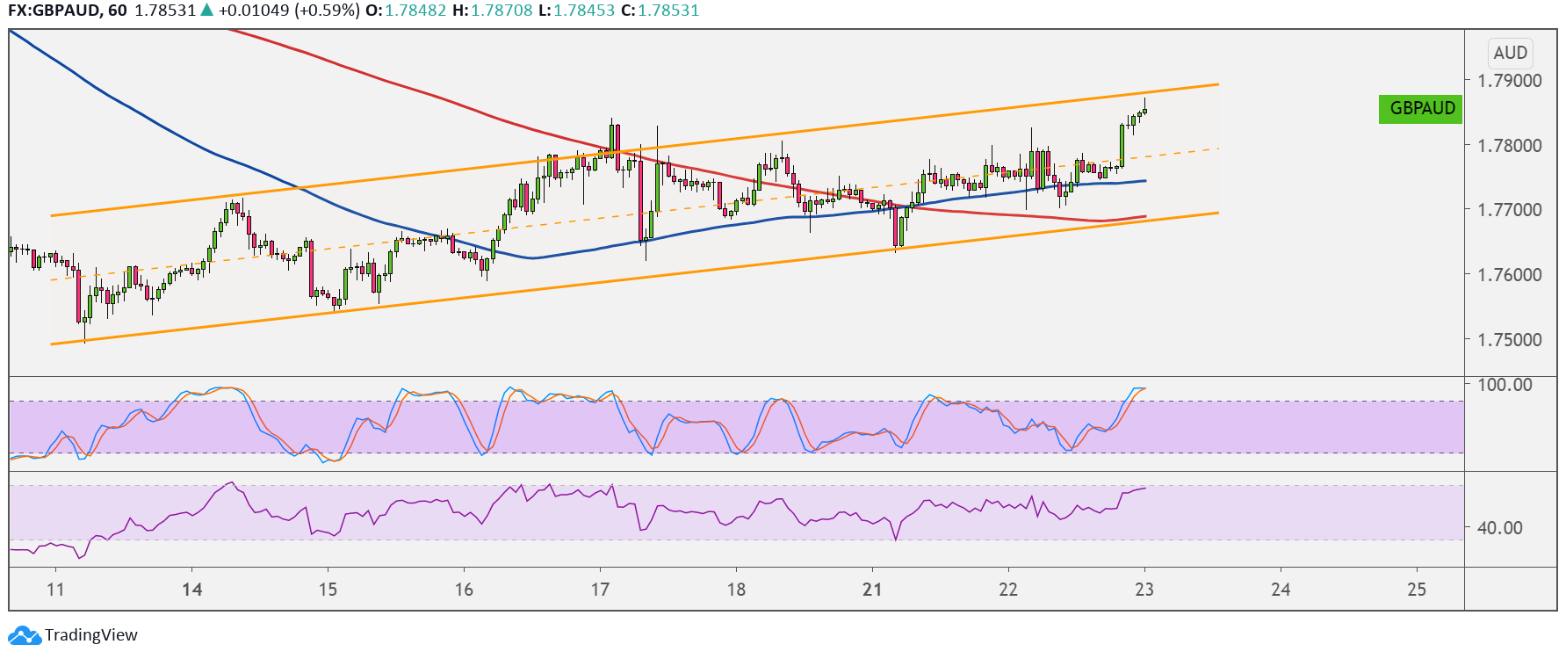Click the green up-triangle price change indicator

[x=206, y=11]
